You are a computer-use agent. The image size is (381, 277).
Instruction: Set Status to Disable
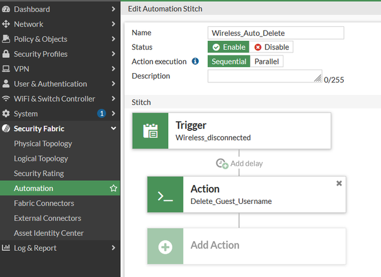[x=271, y=47]
